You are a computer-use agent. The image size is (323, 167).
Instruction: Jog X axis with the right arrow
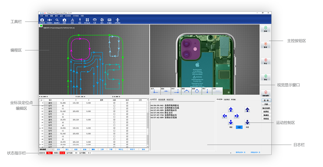[237, 116]
